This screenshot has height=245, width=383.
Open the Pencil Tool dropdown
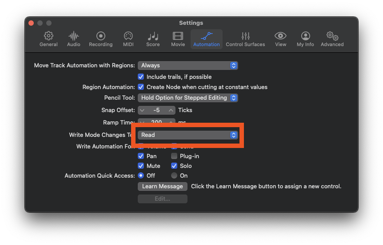pos(188,97)
